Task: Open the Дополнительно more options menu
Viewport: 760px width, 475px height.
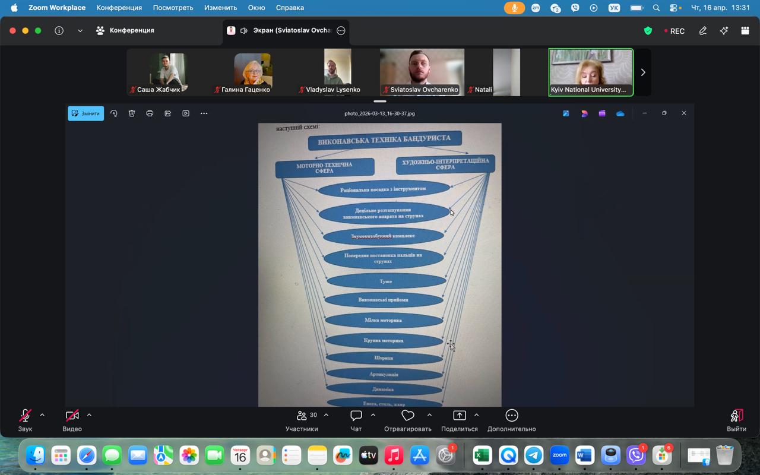Action: point(512,420)
